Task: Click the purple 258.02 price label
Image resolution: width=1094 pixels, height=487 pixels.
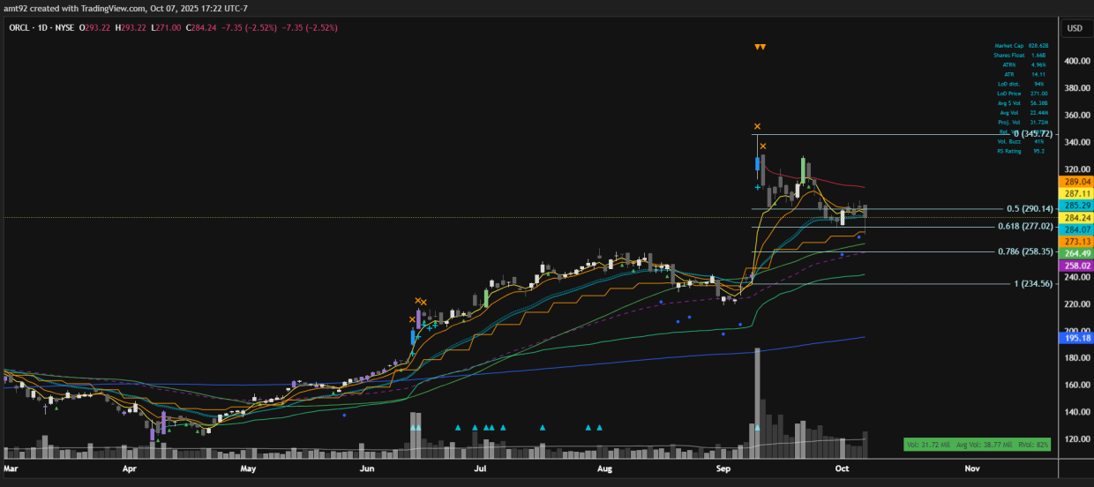Action: tap(1075, 266)
